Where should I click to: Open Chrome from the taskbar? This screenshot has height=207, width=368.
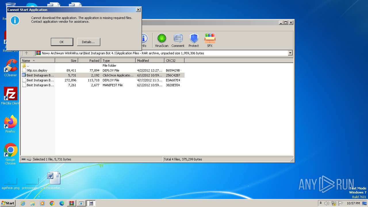[52, 203]
